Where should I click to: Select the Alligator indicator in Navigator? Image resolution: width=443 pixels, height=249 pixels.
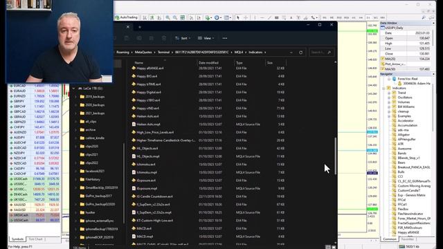pos(404,135)
